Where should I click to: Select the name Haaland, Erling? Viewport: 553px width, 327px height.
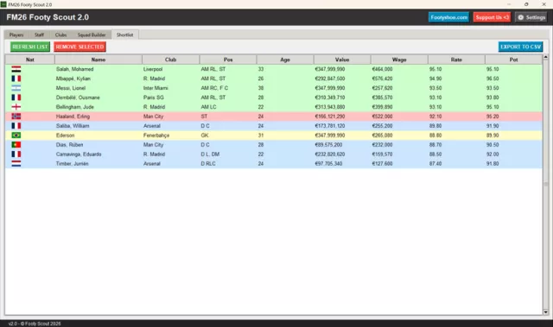tap(73, 116)
